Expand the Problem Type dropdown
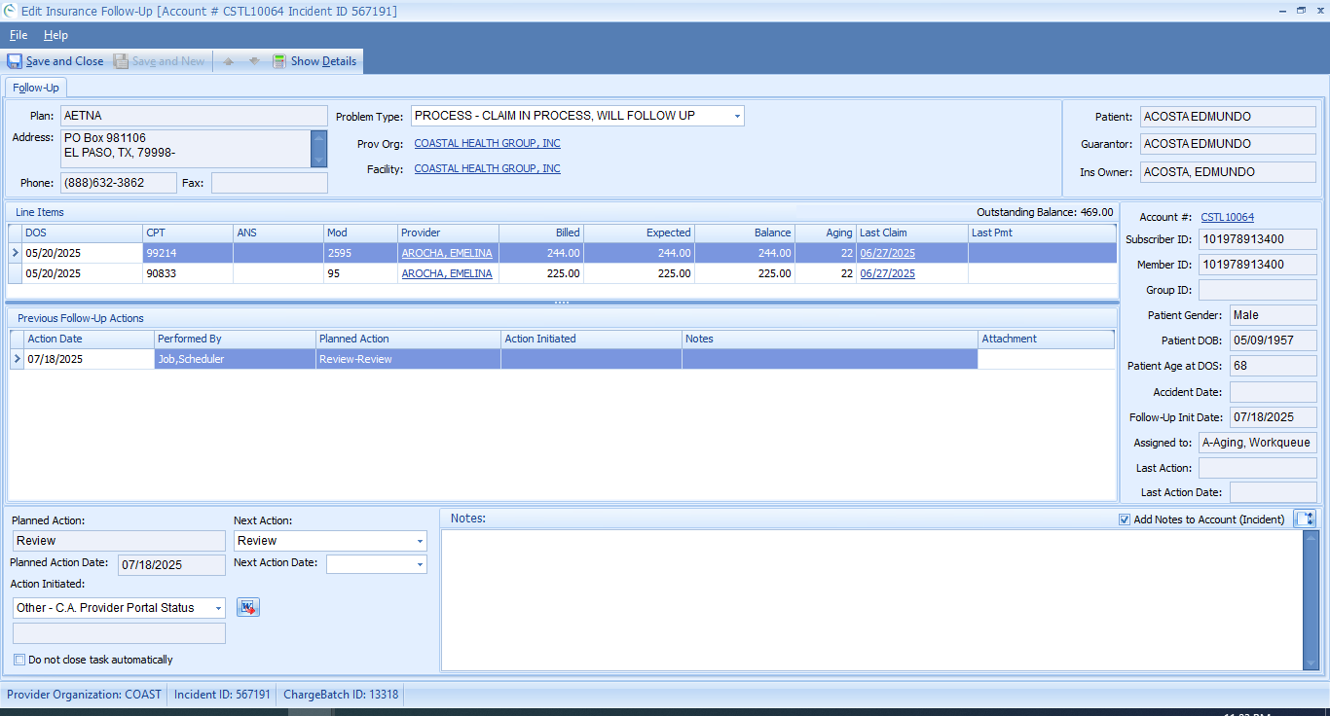This screenshot has width=1330, height=716. [x=736, y=116]
